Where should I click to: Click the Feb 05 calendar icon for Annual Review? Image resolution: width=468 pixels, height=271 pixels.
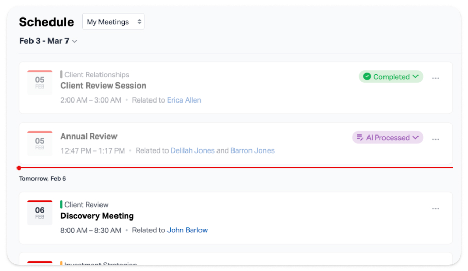(40, 143)
